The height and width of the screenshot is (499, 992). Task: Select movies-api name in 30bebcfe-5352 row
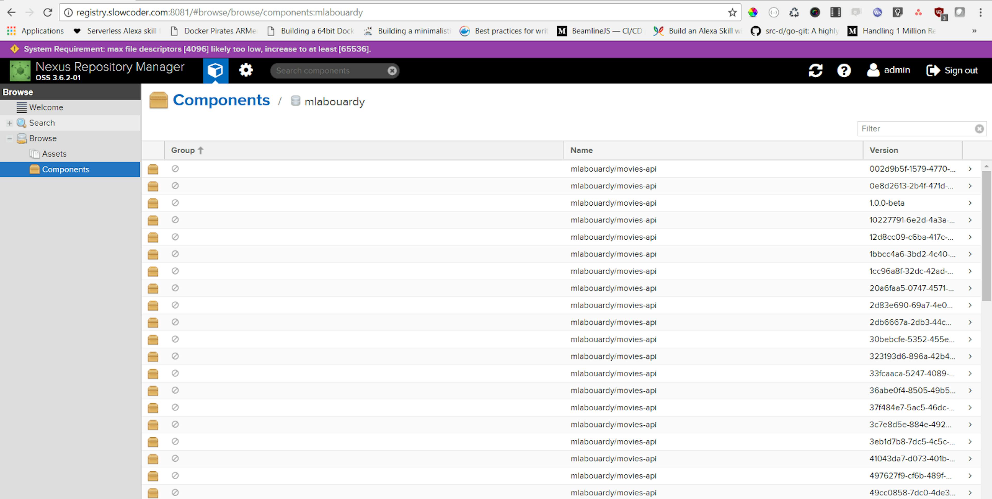614,339
